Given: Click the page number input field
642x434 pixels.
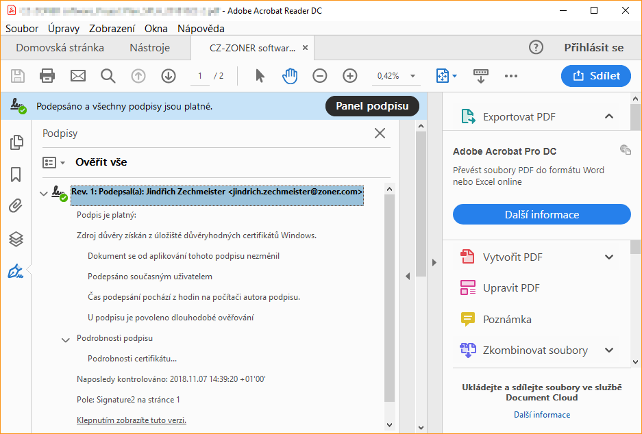Looking at the screenshot, I should (x=200, y=76).
